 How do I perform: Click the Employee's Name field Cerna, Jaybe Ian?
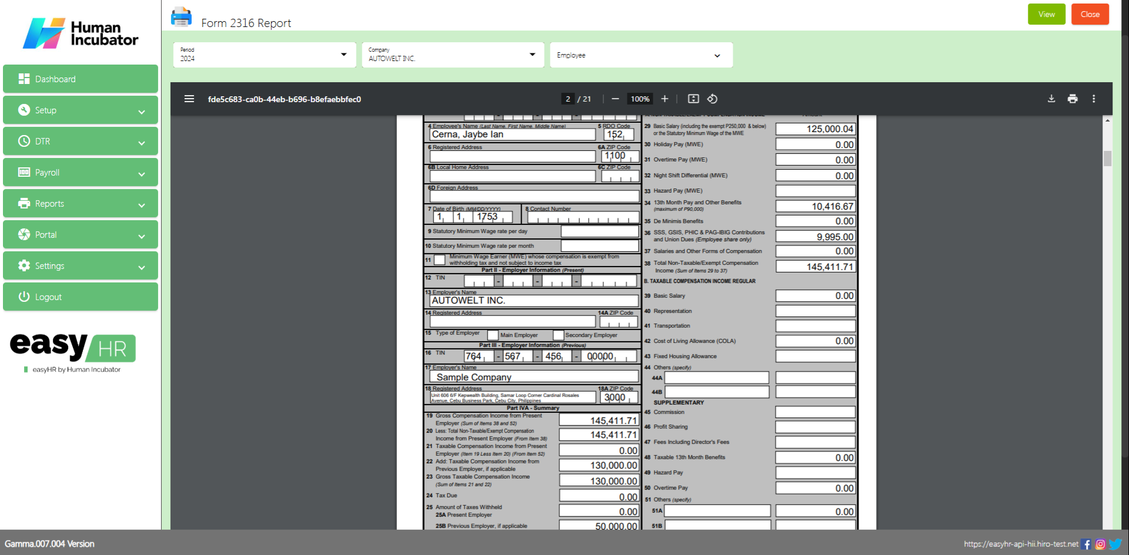[513, 134]
